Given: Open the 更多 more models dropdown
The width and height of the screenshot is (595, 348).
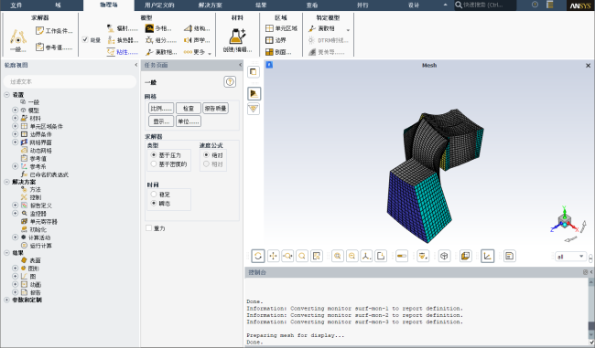Looking at the screenshot, I should 197,52.
